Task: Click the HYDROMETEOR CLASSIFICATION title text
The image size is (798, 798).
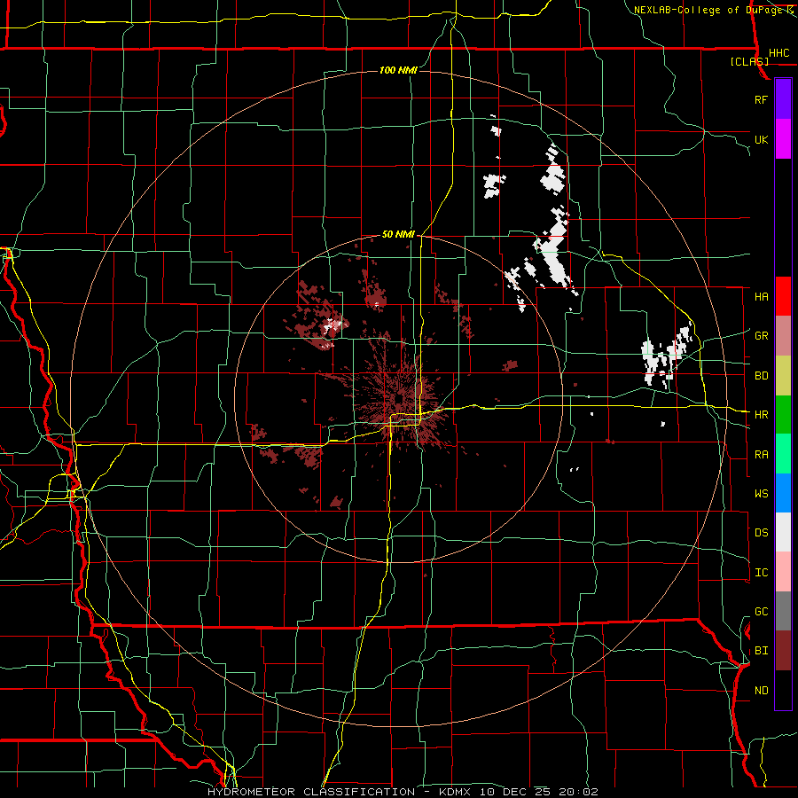Action: click(311, 792)
